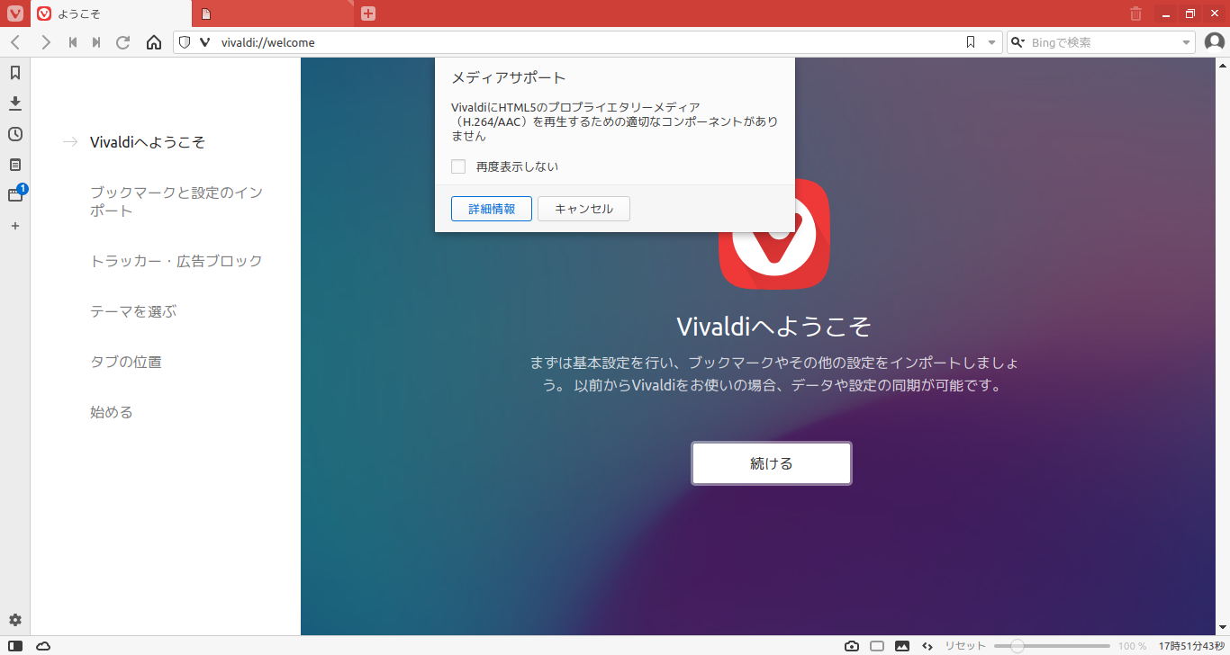Image resolution: width=1230 pixels, height=655 pixels.
Task: Select 始める step in the sidebar
Action: click(112, 412)
